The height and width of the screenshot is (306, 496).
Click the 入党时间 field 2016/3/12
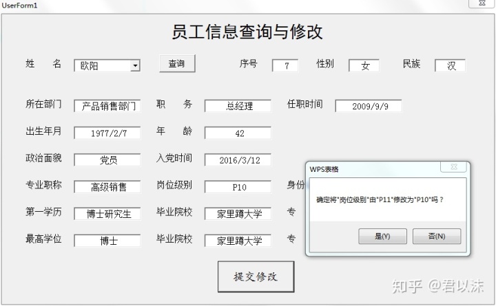pos(238,160)
